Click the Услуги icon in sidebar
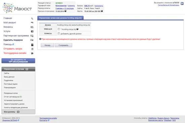 click(32, 31)
